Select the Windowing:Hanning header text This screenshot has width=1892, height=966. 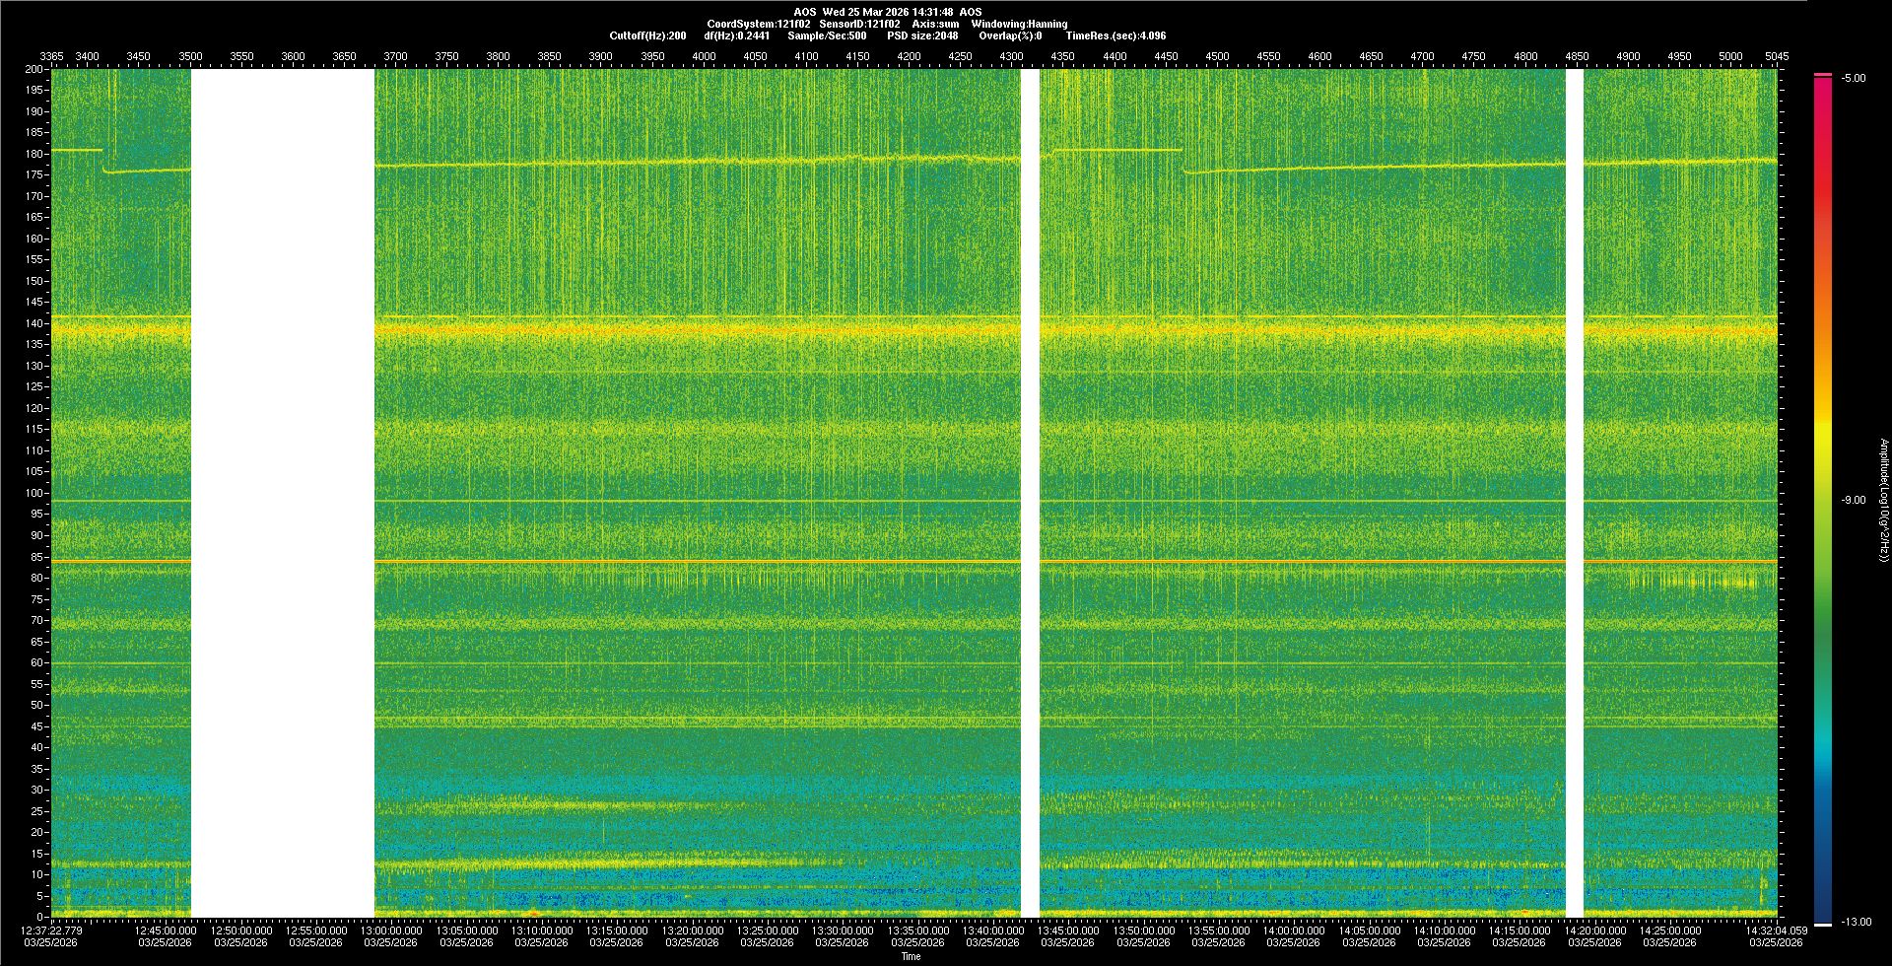point(1019,24)
